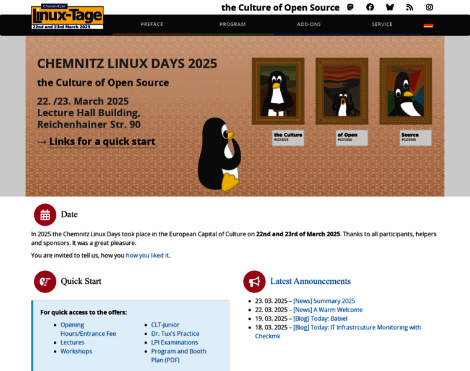Follow the Links for a quick start link
This screenshot has height=371, width=470.
pyautogui.click(x=102, y=142)
